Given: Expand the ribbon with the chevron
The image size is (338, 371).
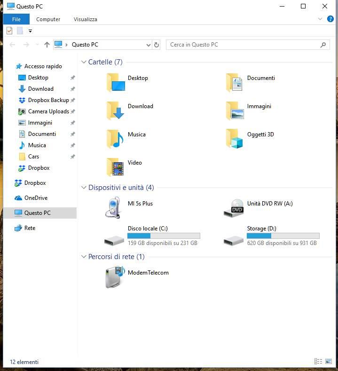Looking at the screenshot, I should pos(320,19).
